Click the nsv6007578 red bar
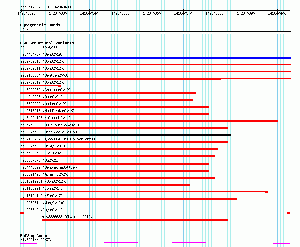 coord(114,164)
